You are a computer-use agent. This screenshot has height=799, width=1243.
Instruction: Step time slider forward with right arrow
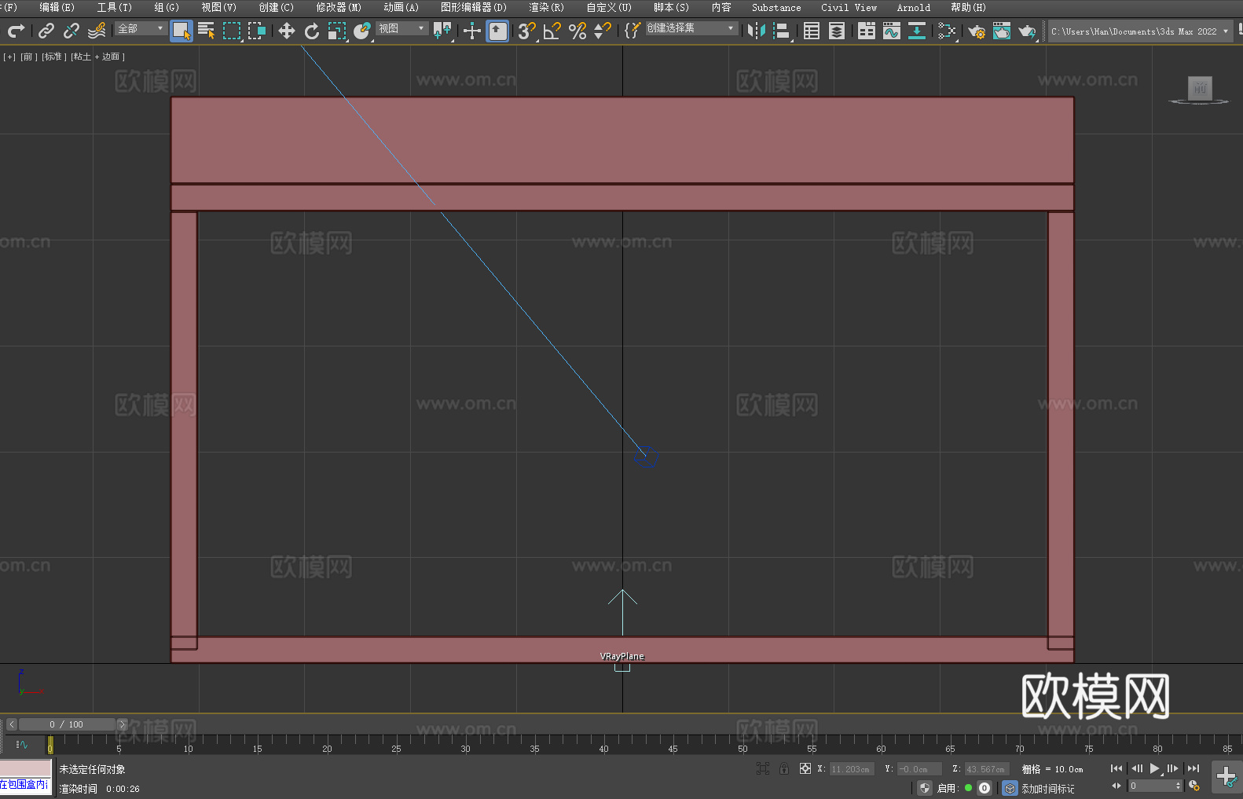[122, 724]
